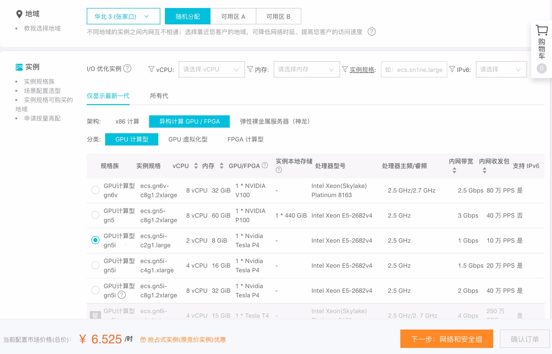Screen dimensions: 552x354
Task: Switch to 仅显示最新一代 tab
Action: point(108,96)
